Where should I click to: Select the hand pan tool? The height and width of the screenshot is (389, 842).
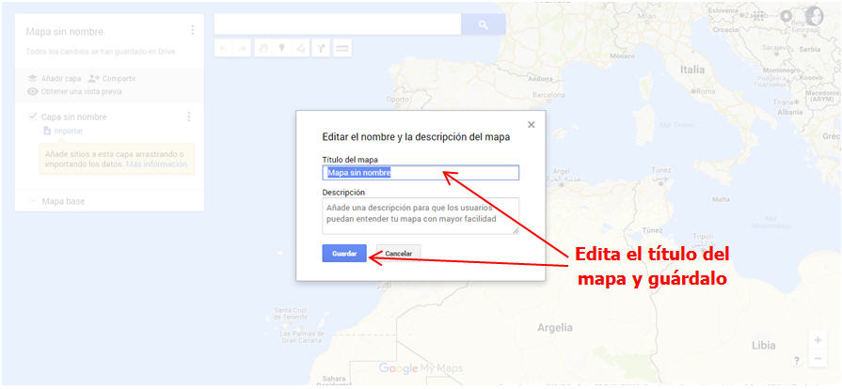(x=263, y=48)
